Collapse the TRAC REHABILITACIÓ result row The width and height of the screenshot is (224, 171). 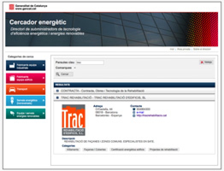(x=134, y=98)
